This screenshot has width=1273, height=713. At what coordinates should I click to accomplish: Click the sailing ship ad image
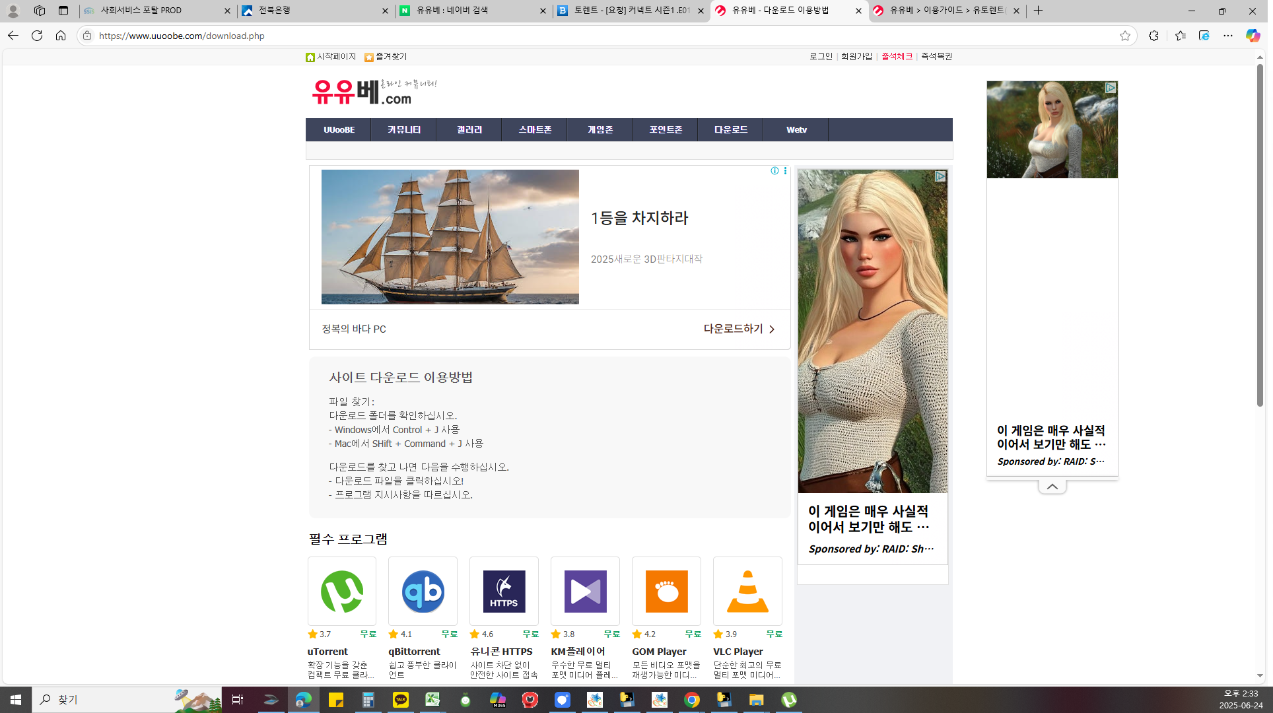click(450, 237)
